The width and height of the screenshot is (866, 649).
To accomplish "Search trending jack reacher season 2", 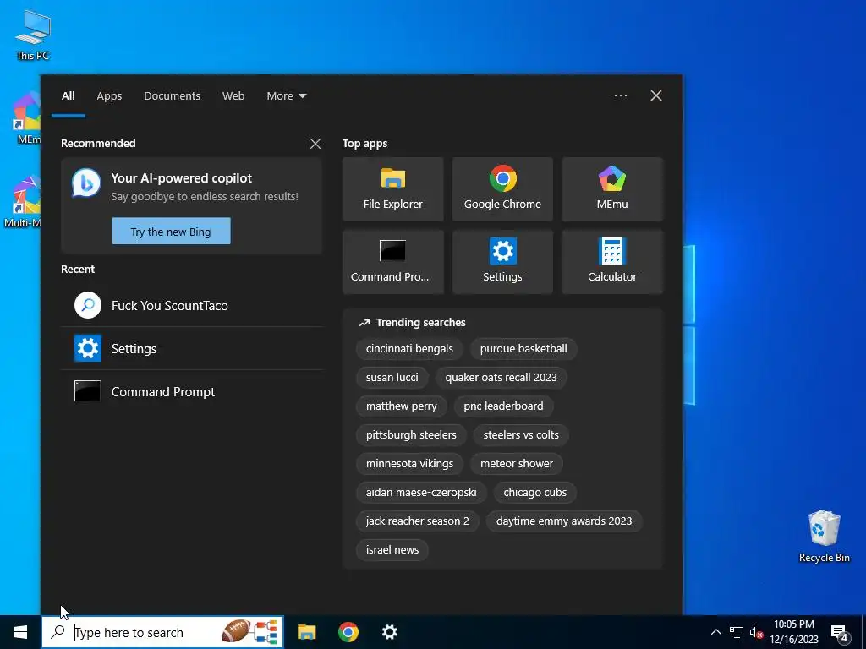I will [x=417, y=521].
